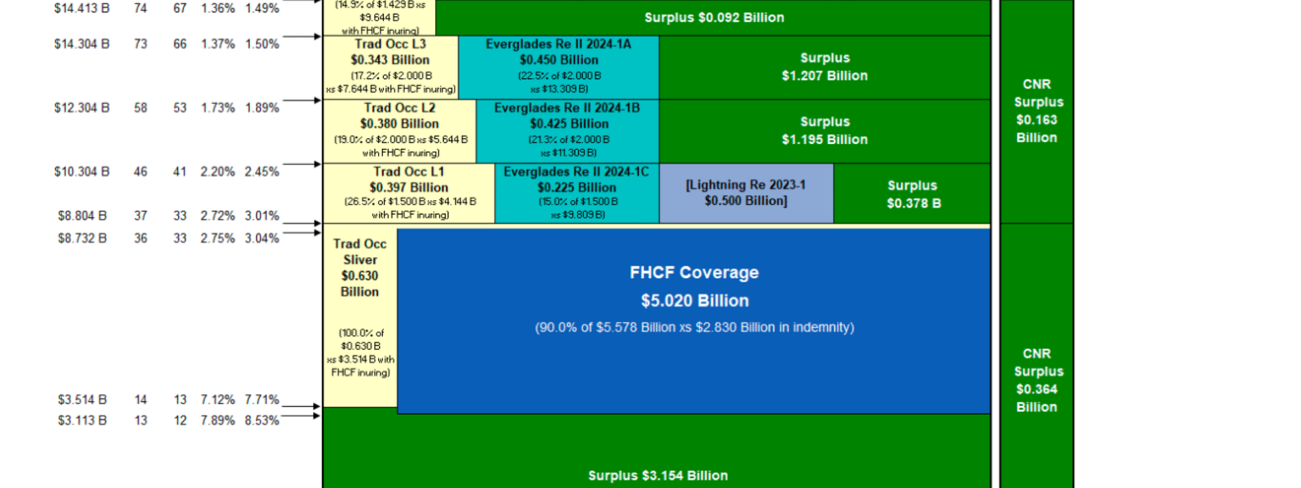Select the $10.304 B attachment level label
The height and width of the screenshot is (488, 1301).
[82, 171]
